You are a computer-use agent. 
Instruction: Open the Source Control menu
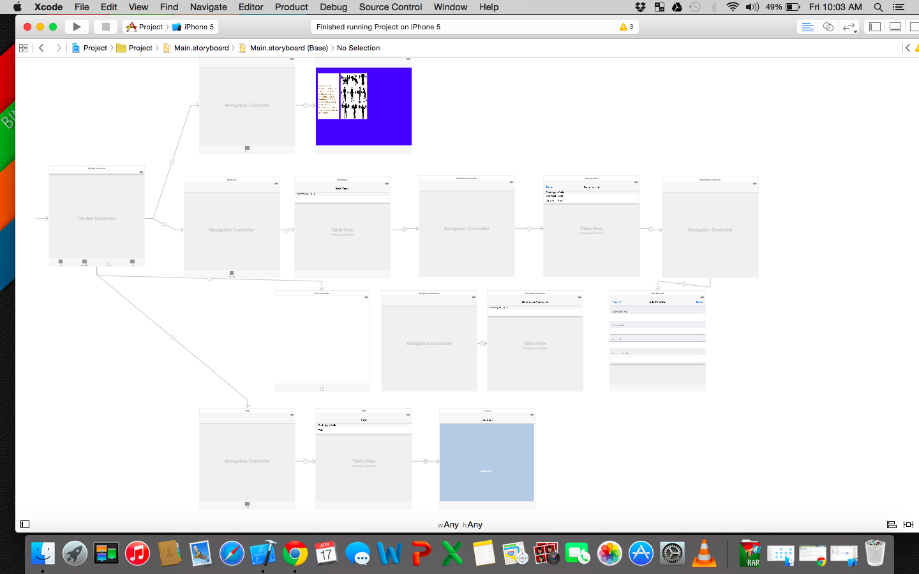pyautogui.click(x=390, y=7)
